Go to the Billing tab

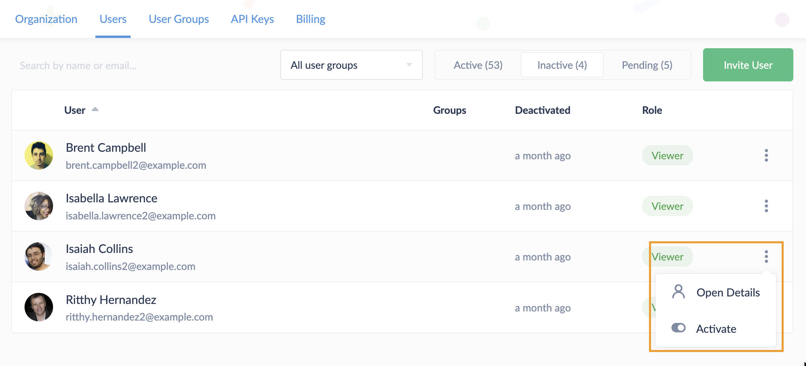310,19
